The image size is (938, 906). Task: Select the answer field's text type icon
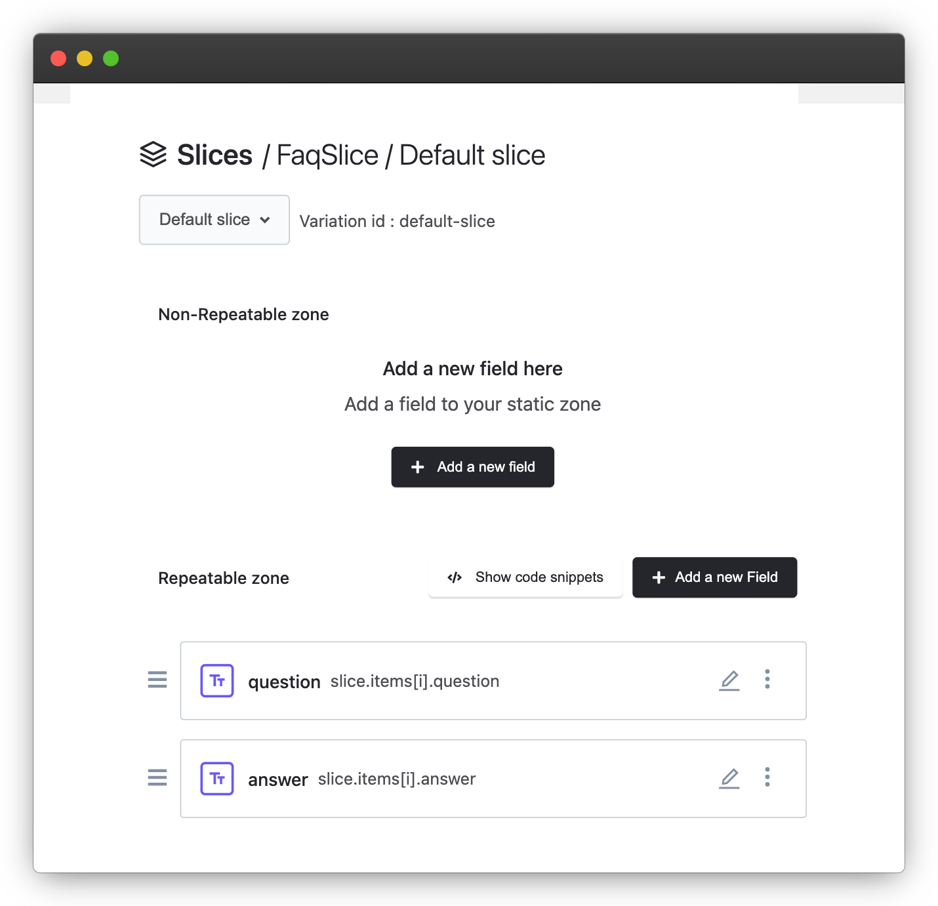[216, 778]
